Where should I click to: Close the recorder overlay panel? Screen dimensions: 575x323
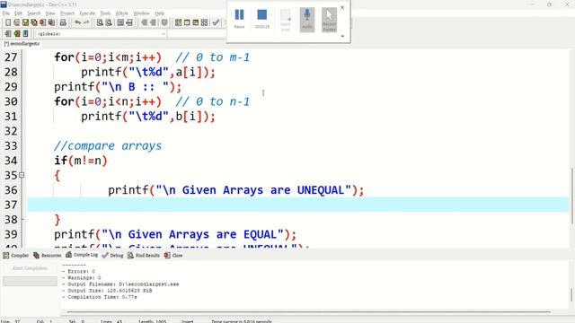point(342,7)
